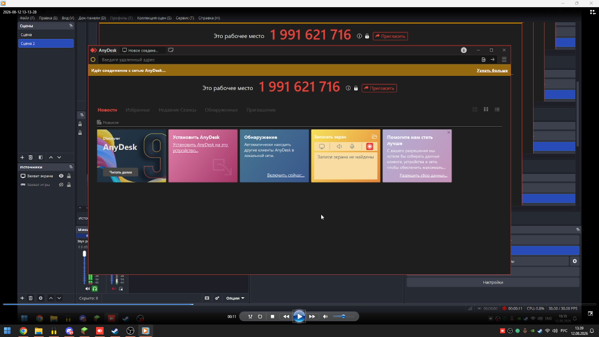Viewport: 599px width, 337px height.
Task: Move source down in the Sources panel
Action: pyautogui.click(x=59, y=298)
